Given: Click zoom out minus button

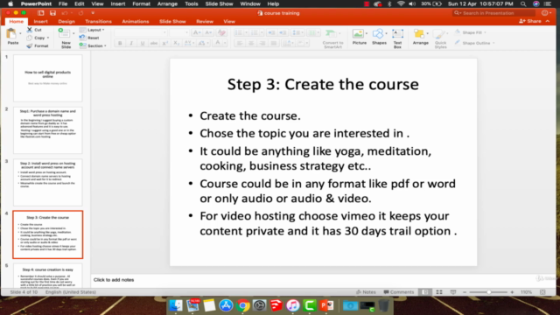Looking at the screenshot, I should [465, 292].
